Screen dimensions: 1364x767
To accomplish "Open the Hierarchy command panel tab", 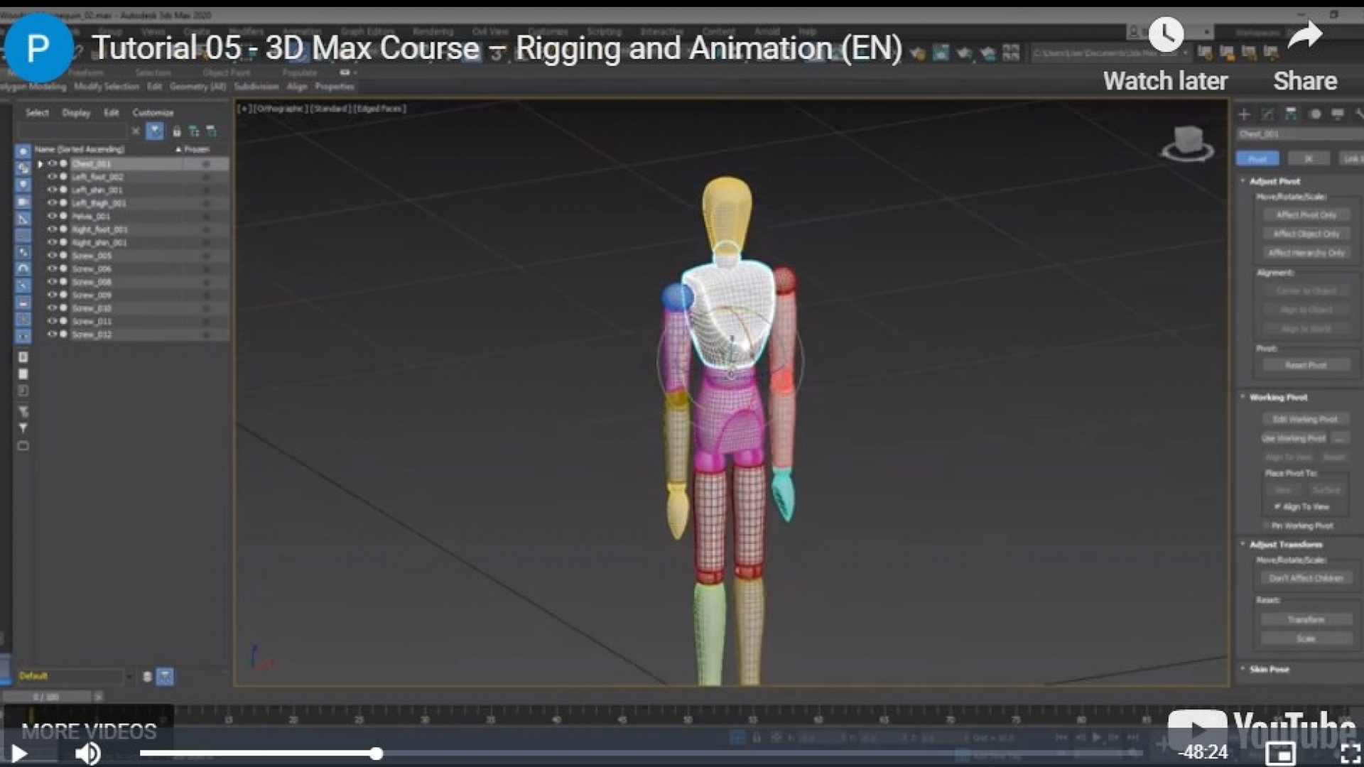I will (1291, 114).
